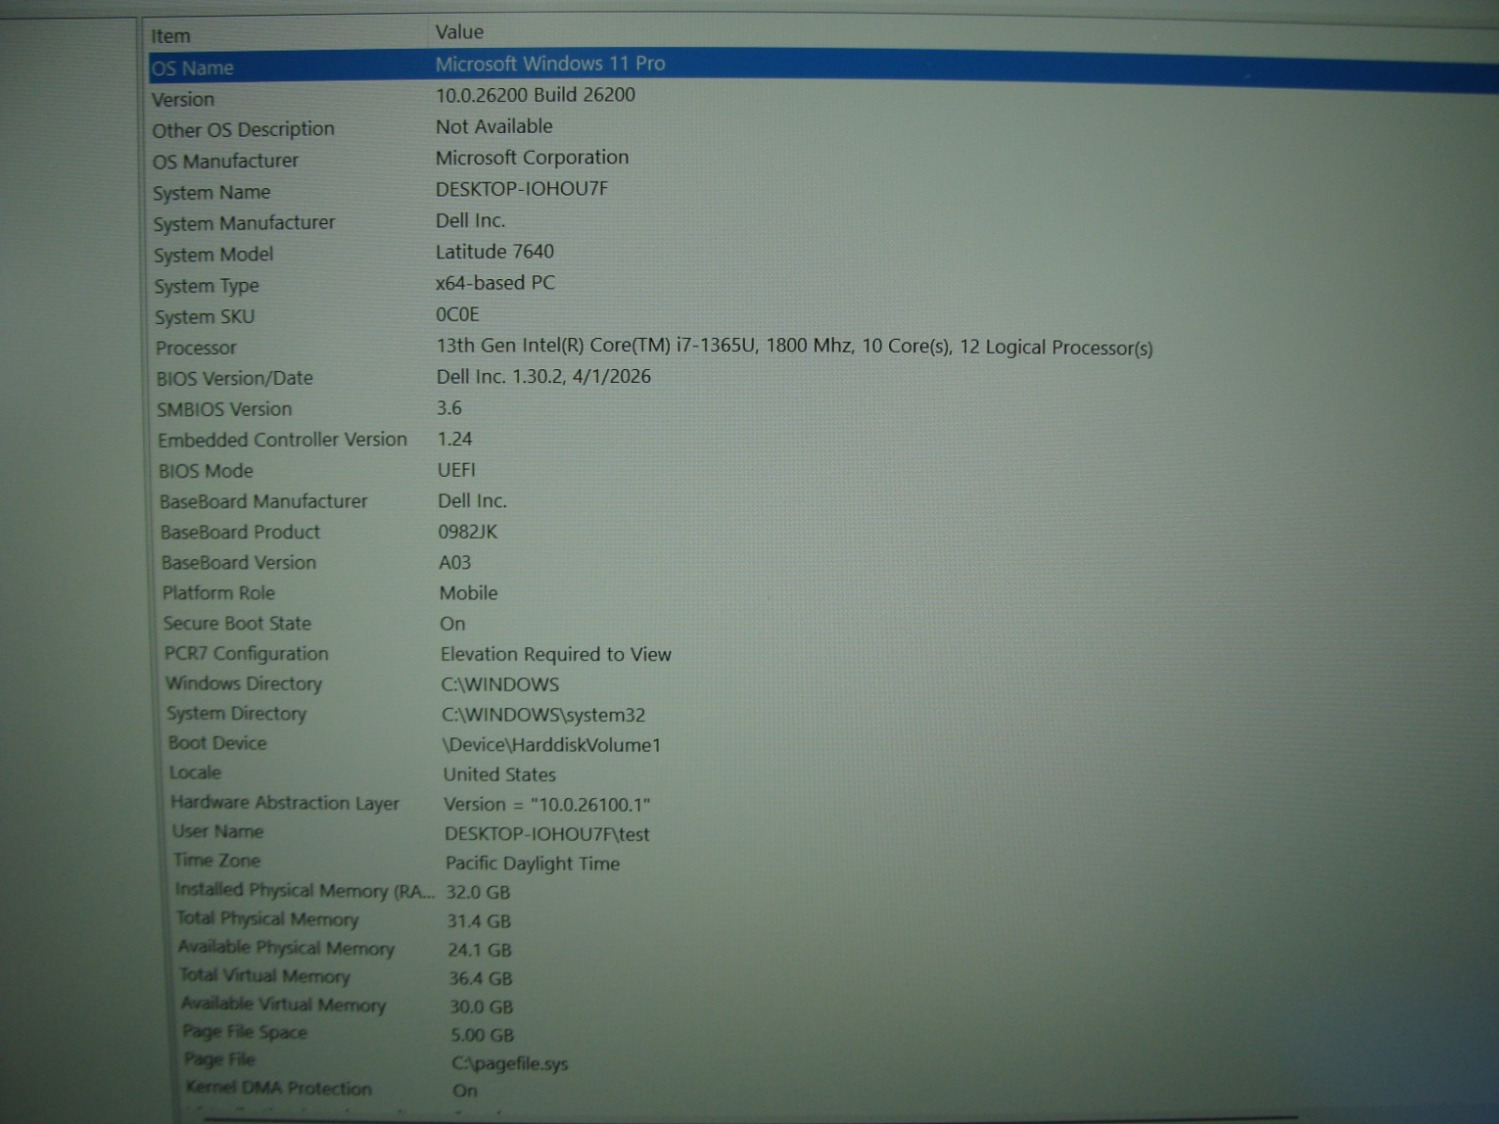Click the DESKTOP-IOHOU7F system name value
The width and height of the screenshot is (1499, 1124).
point(522,189)
